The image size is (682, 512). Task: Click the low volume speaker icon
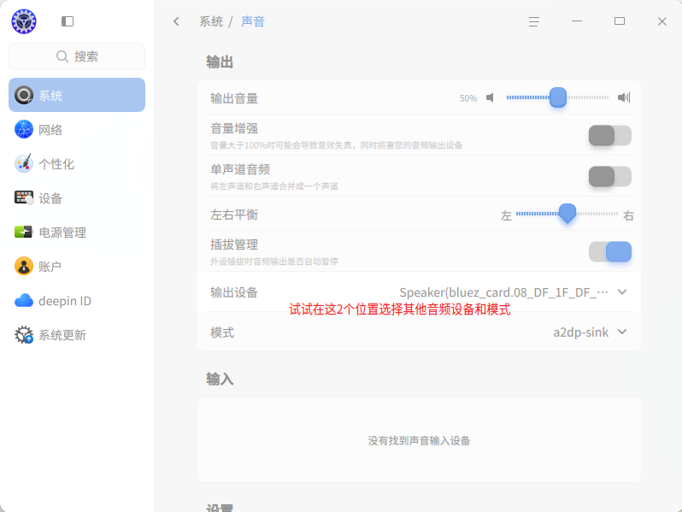coord(491,97)
